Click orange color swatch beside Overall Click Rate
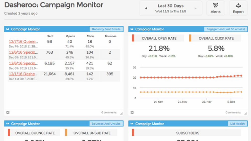251x141 pixels. [x=190, y=38]
